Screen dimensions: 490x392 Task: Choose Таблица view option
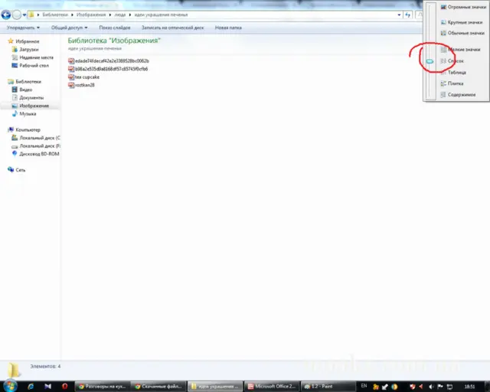[x=453, y=73]
